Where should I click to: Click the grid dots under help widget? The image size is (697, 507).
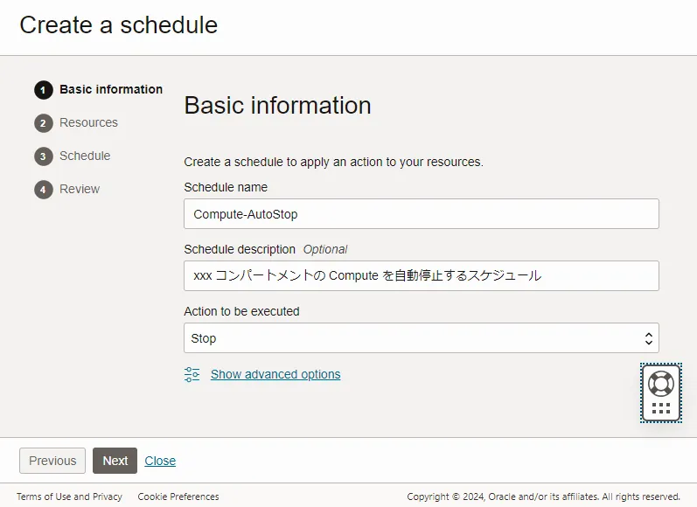pos(661,408)
